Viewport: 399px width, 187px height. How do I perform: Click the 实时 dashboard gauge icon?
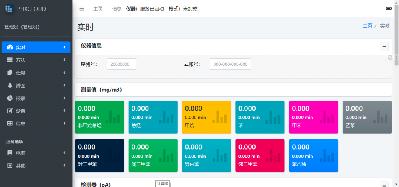point(10,48)
